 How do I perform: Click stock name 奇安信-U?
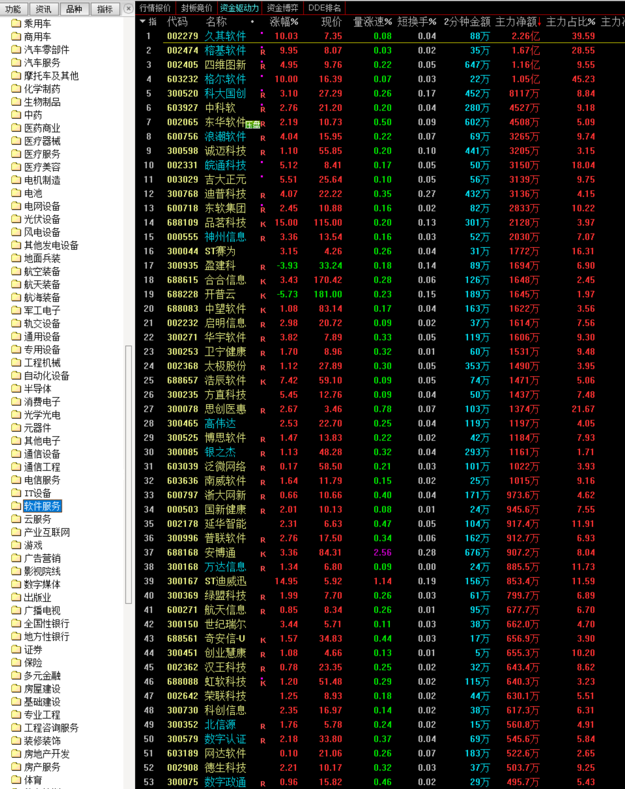tap(225, 639)
